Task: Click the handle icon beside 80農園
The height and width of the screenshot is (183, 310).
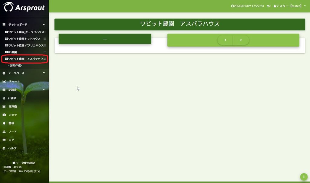Action: pos(45,52)
